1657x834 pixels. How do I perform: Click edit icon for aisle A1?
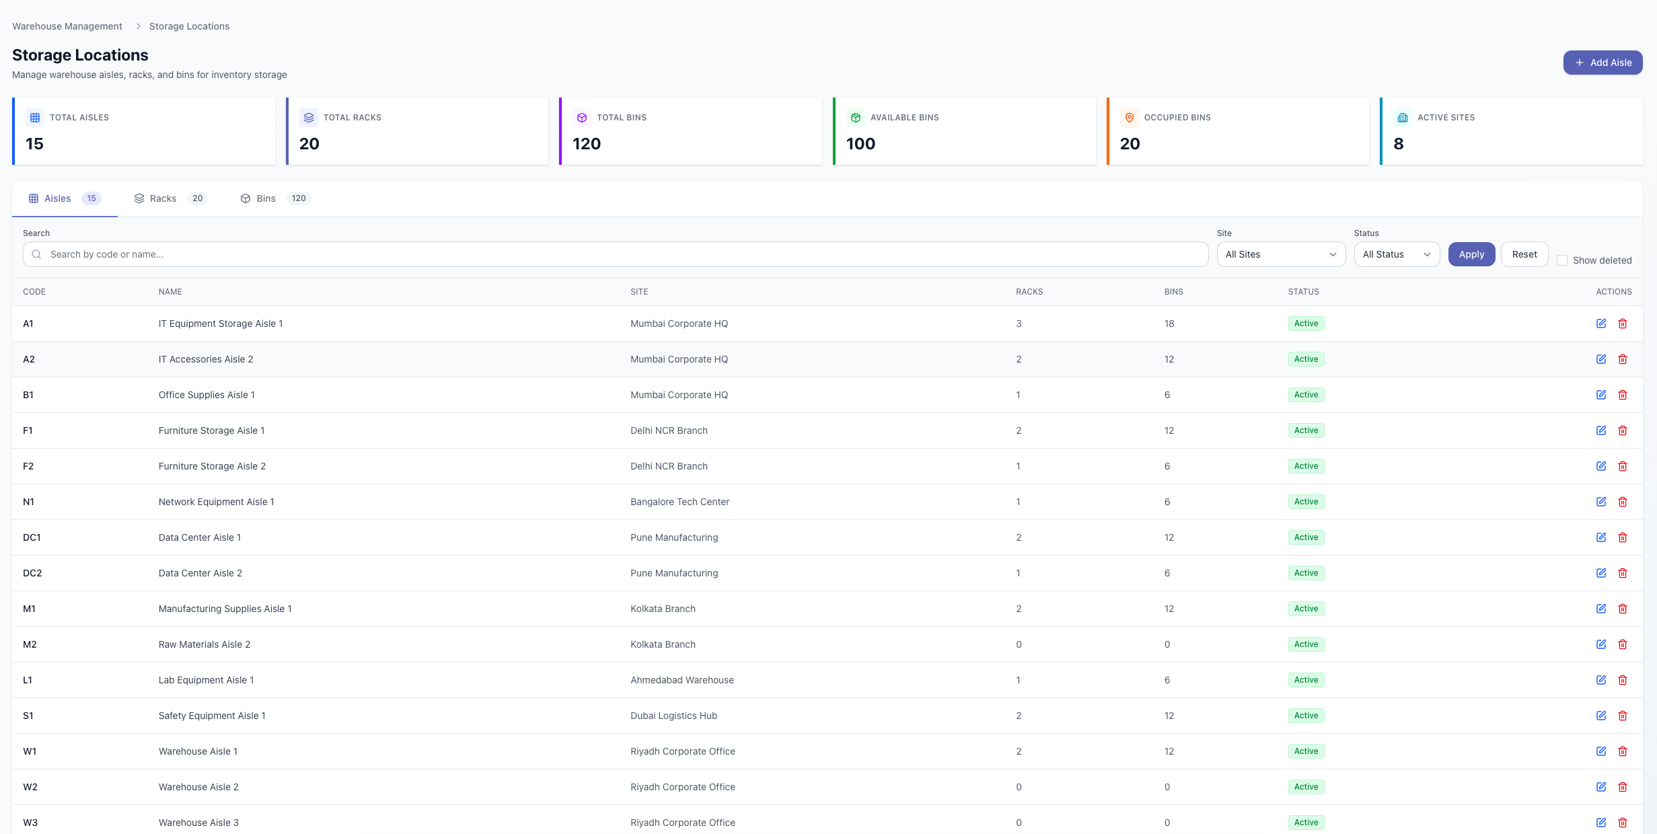pos(1600,324)
